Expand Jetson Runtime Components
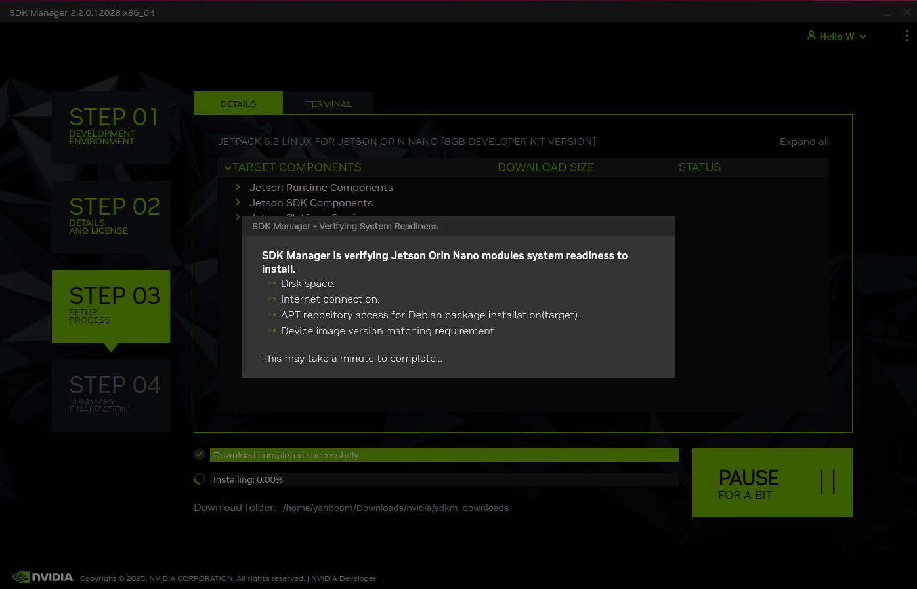This screenshot has height=589, width=917. click(238, 187)
